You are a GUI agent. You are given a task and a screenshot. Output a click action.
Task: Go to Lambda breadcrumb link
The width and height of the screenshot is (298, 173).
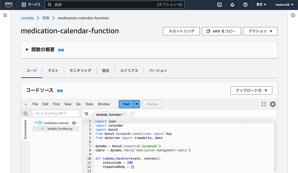click(x=27, y=18)
